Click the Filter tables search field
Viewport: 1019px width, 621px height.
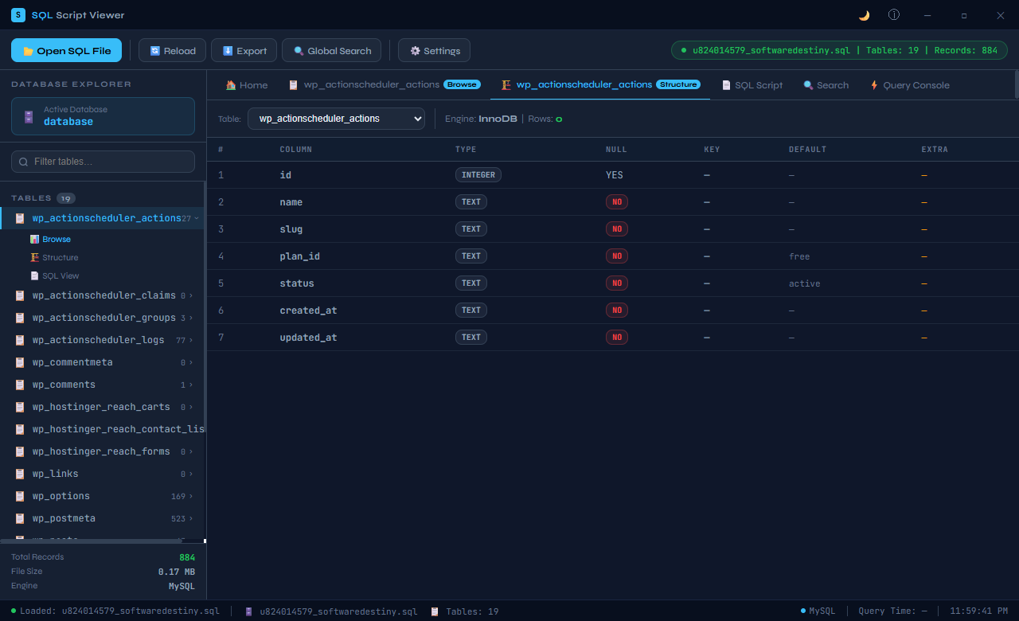(x=103, y=162)
